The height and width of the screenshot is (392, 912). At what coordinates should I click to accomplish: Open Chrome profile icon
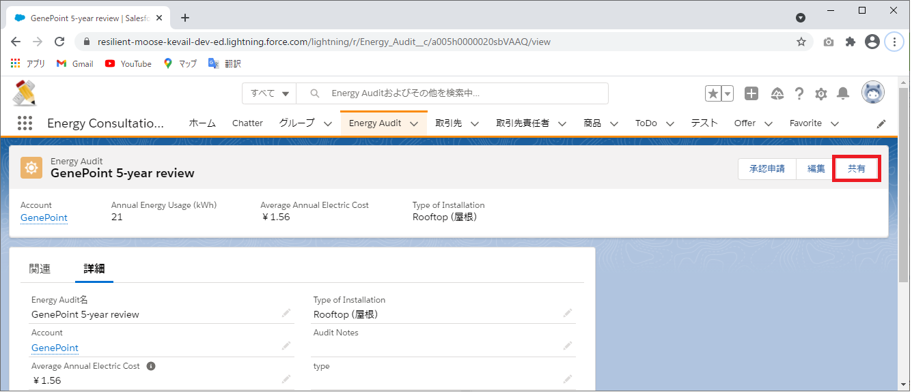coord(872,42)
